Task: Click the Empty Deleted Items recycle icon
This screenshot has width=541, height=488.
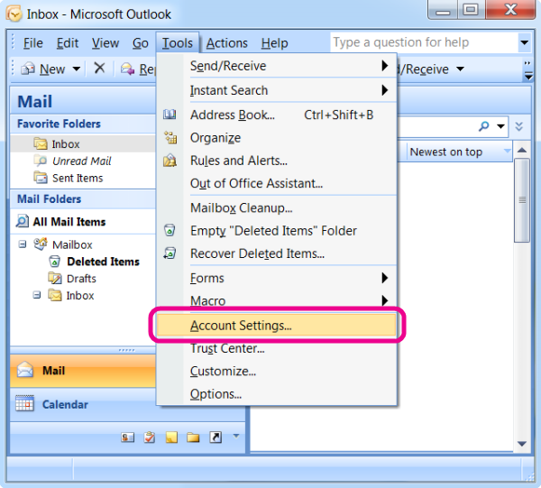Action: click(170, 230)
